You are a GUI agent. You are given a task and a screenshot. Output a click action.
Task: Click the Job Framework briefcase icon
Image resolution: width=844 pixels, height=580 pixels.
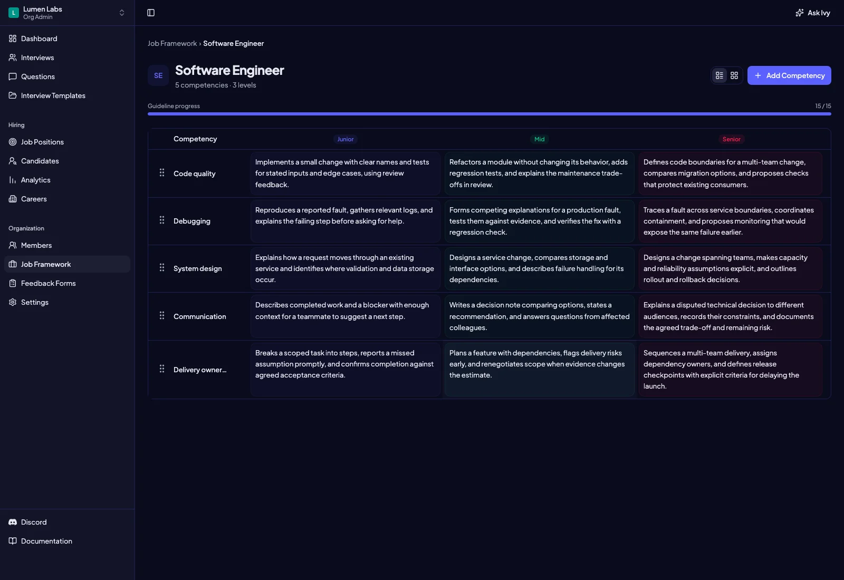click(13, 264)
